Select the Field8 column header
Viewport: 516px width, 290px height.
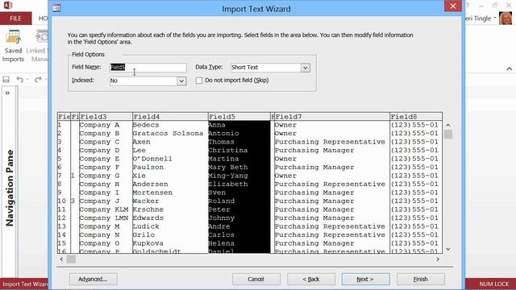[416, 117]
